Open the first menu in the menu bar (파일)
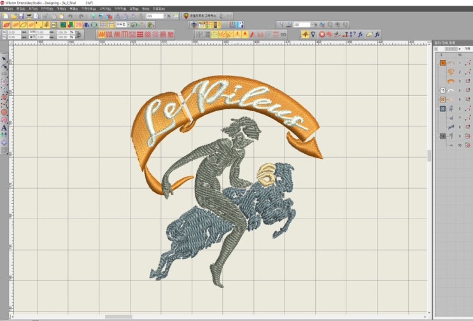 pyautogui.click(x=8, y=9)
